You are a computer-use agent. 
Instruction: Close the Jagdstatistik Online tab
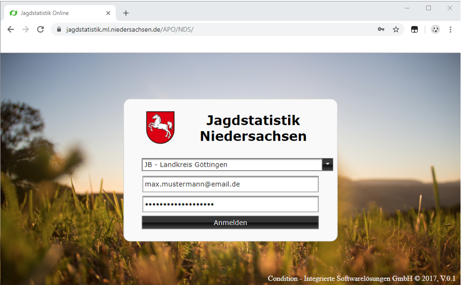108,13
